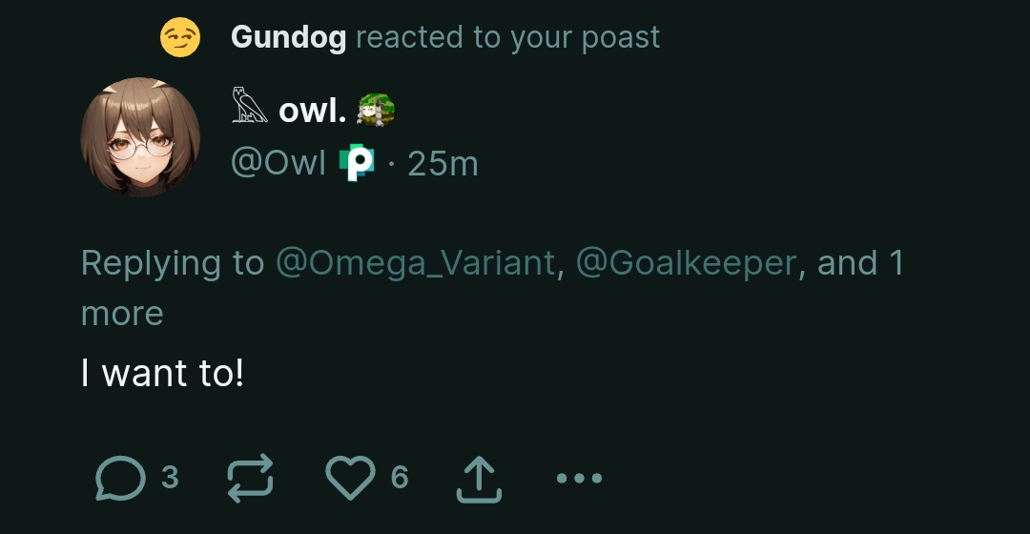Visit the @Omega_Variant mention
Image resolution: width=1030 pixels, height=534 pixels.
point(415,262)
